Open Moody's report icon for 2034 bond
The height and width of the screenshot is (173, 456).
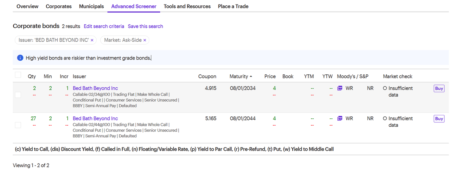(x=340, y=88)
